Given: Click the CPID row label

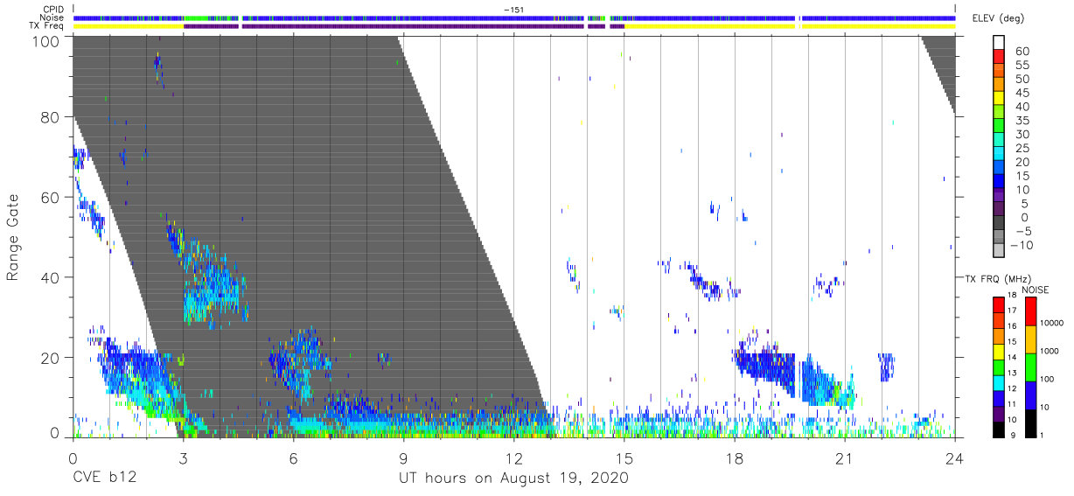Looking at the screenshot, I should pos(52,10).
